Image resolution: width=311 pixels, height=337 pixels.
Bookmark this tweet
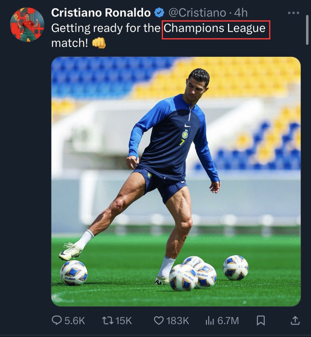pyautogui.click(x=261, y=321)
